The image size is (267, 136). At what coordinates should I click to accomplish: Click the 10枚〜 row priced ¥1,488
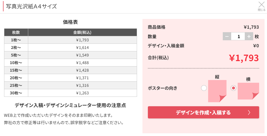click(71, 63)
